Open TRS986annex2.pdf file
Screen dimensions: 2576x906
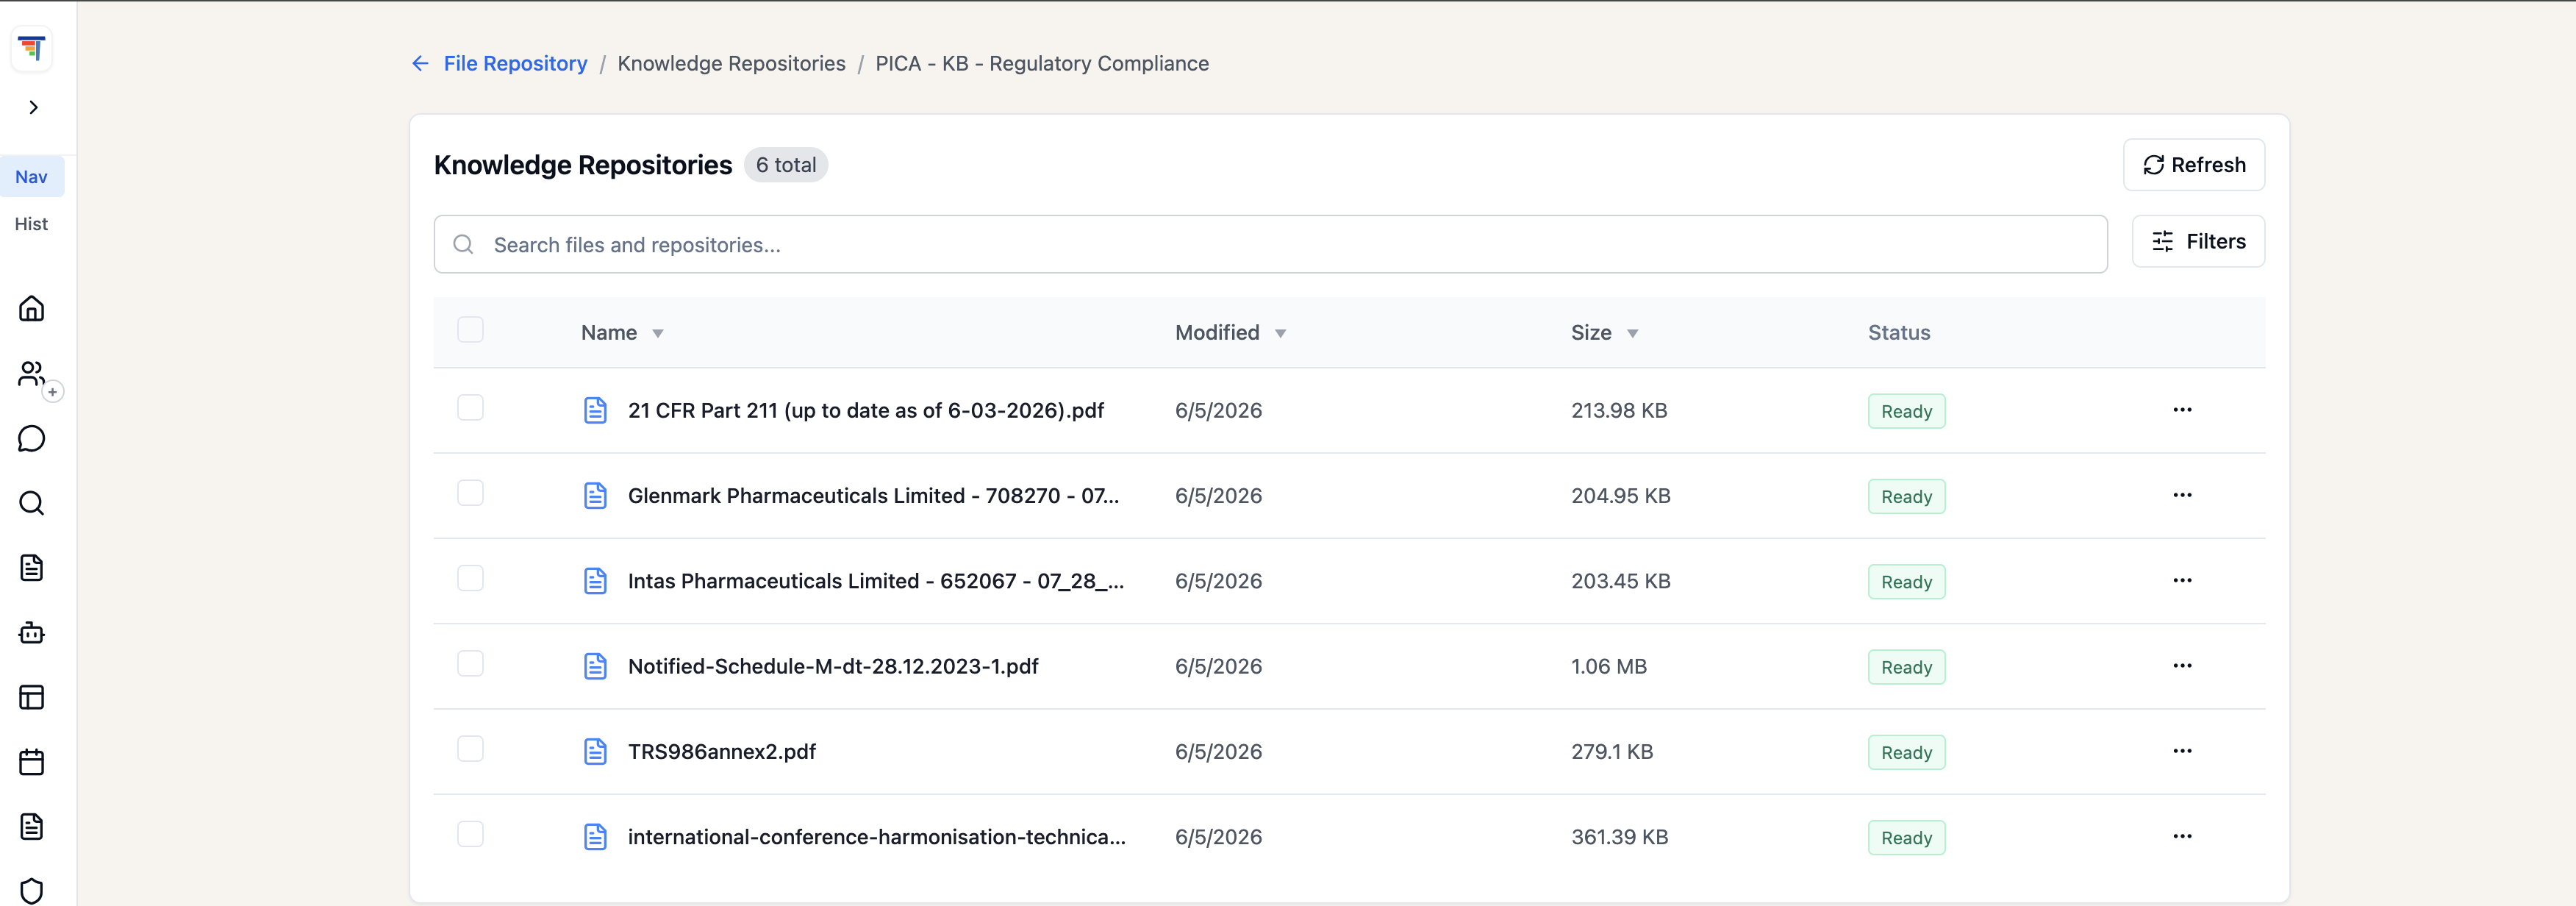(722, 752)
